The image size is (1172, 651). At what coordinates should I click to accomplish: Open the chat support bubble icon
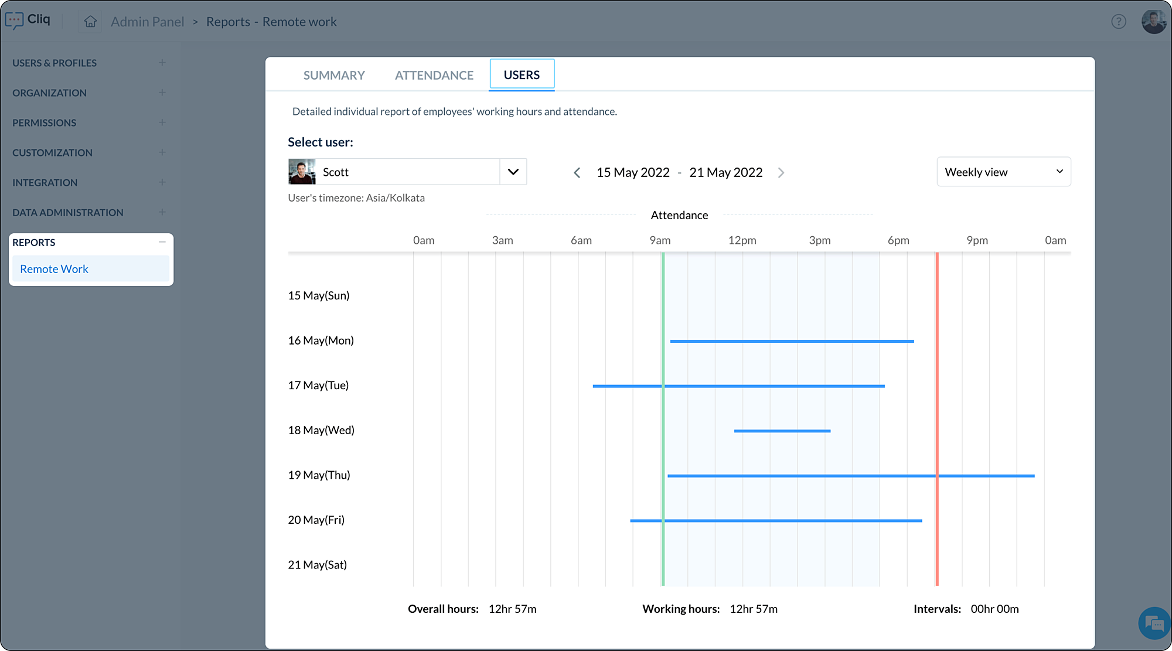[1154, 623]
